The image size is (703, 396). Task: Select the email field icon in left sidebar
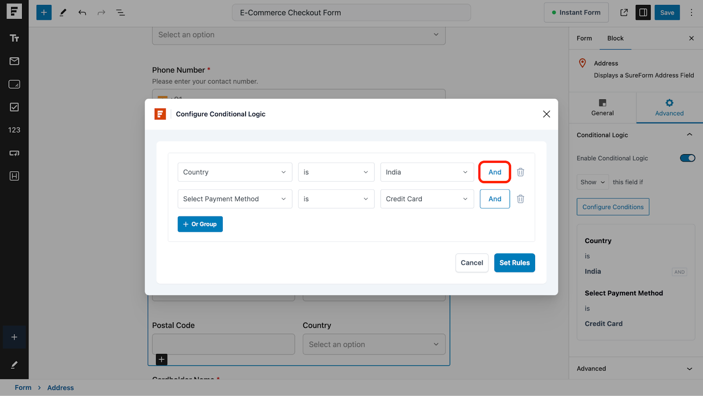coord(14,61)
